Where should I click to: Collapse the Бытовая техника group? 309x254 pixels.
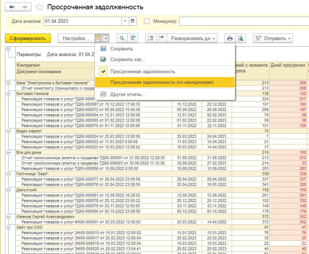point(9,93)
